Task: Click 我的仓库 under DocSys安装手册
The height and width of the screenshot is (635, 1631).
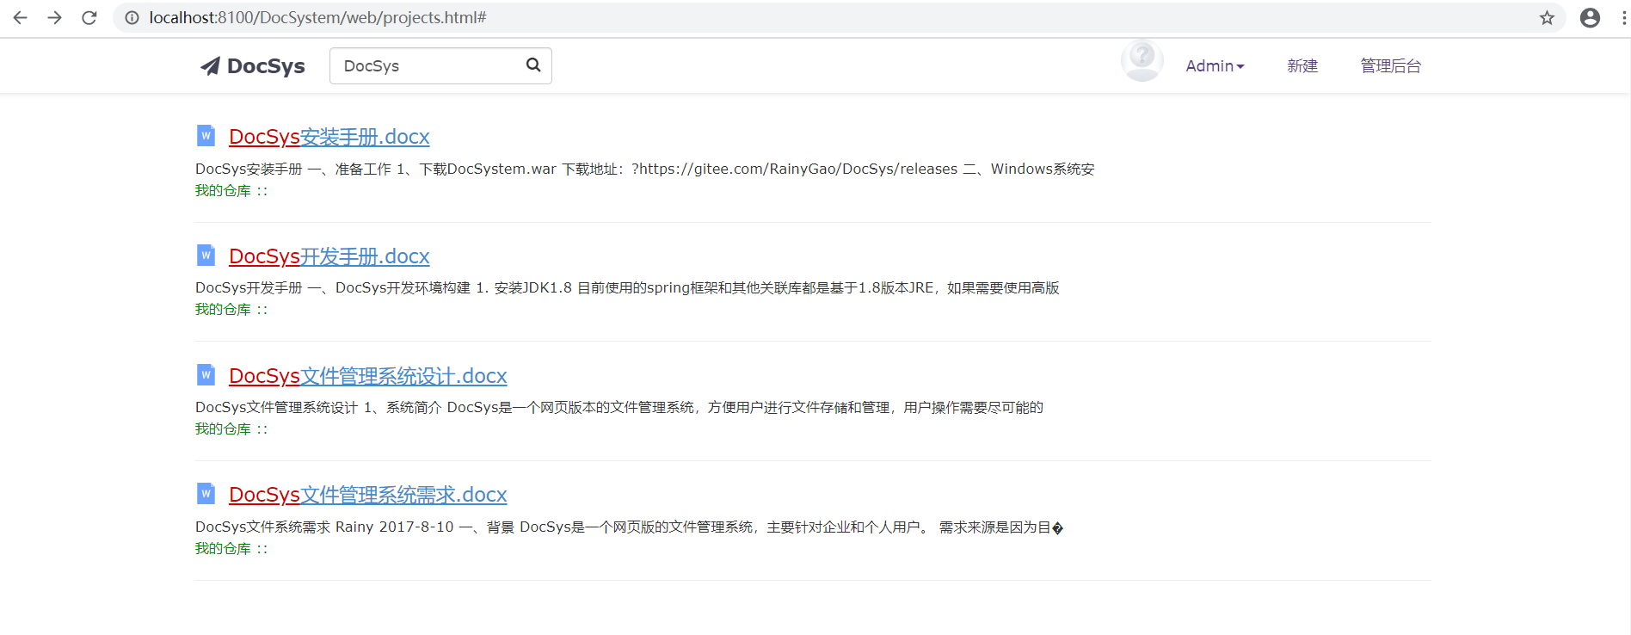Action: 223,190
